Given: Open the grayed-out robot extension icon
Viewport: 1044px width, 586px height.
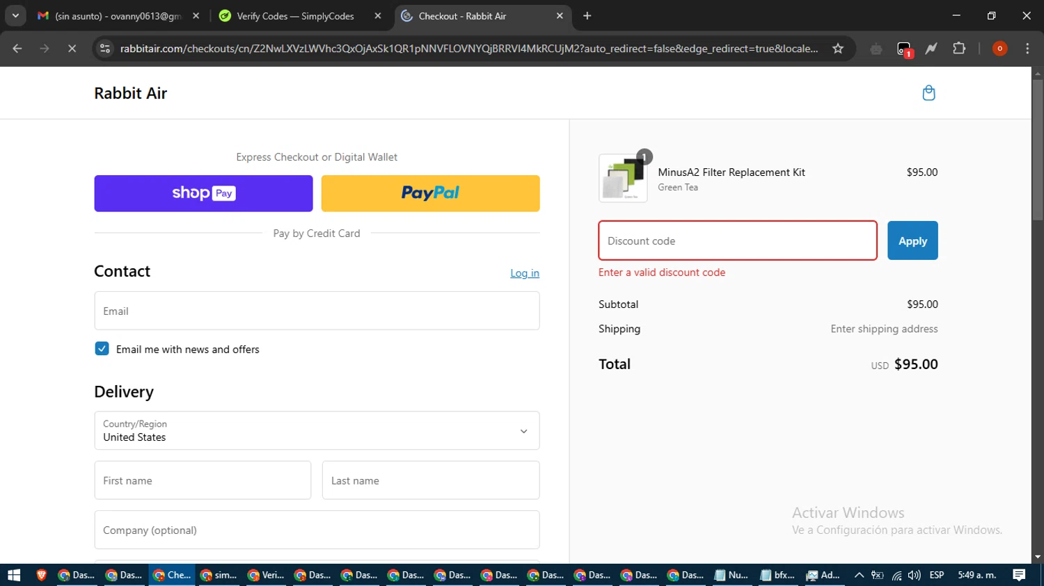Looking at the screenshot, I should (876, 49).
